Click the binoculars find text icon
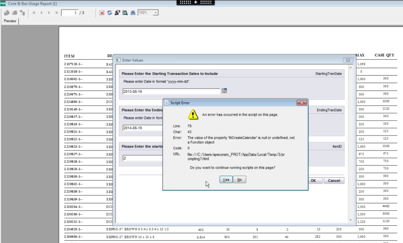Viewport: 403px width, 243px height. [x=133, y=13]
